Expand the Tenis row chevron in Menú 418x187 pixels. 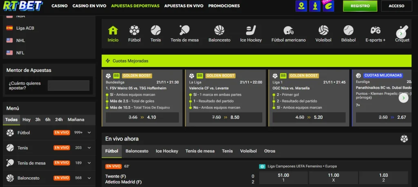89,148
